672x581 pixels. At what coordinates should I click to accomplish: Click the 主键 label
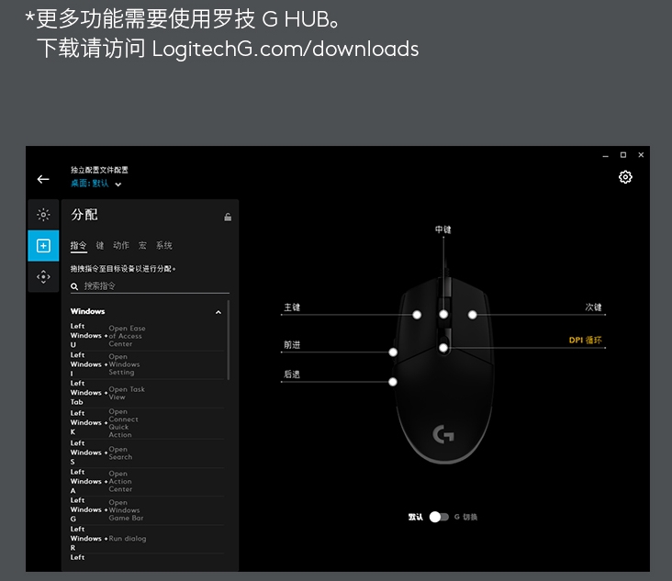(x=292, y=307)
